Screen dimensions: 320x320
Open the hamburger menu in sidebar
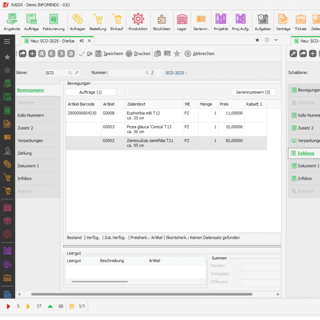coord(7,42)
